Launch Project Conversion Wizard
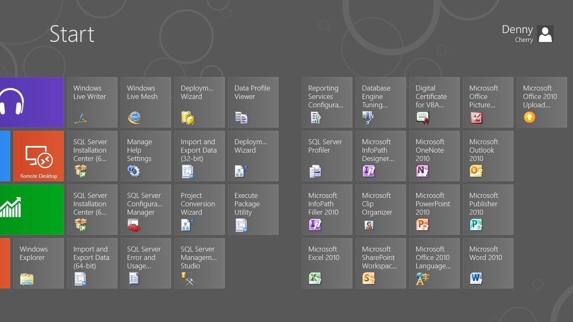573x322 pixels. 200,210
